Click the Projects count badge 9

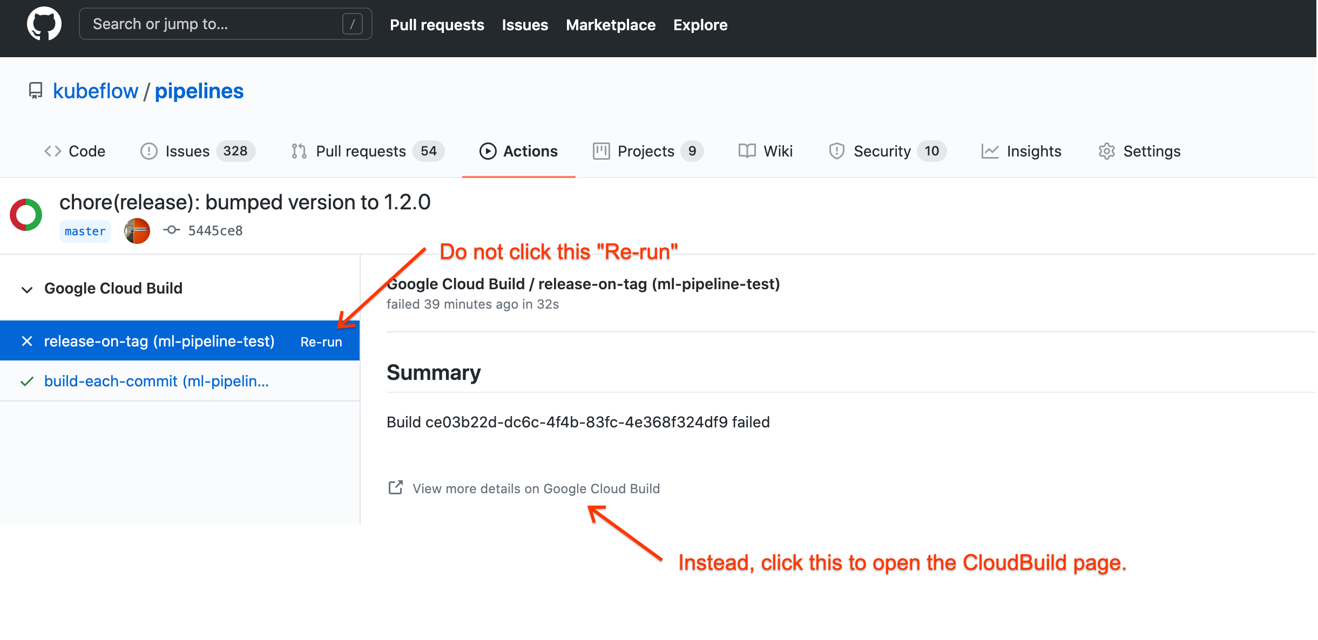pos(692,151)
